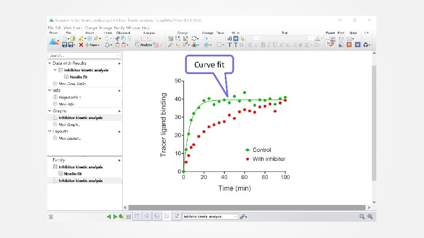Viewport: 424px width, 238px height.
Task: Click the Paste clipboard icon
Action: tap(117, 45)
